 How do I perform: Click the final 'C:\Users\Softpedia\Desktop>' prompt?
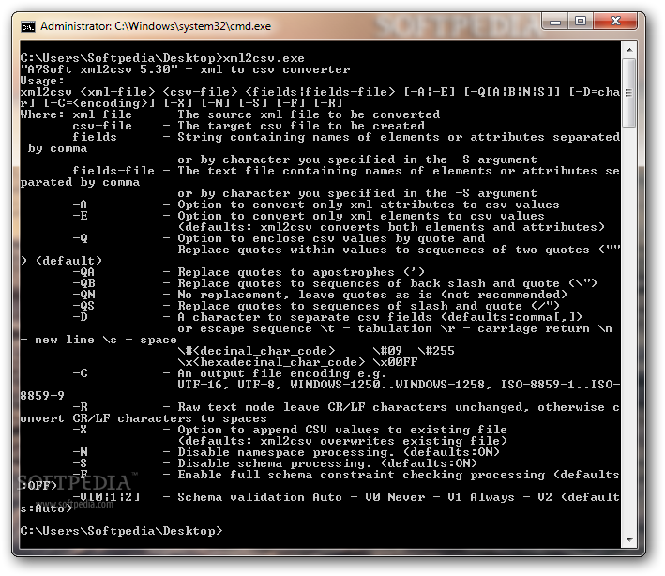click(x=121, y=531)
